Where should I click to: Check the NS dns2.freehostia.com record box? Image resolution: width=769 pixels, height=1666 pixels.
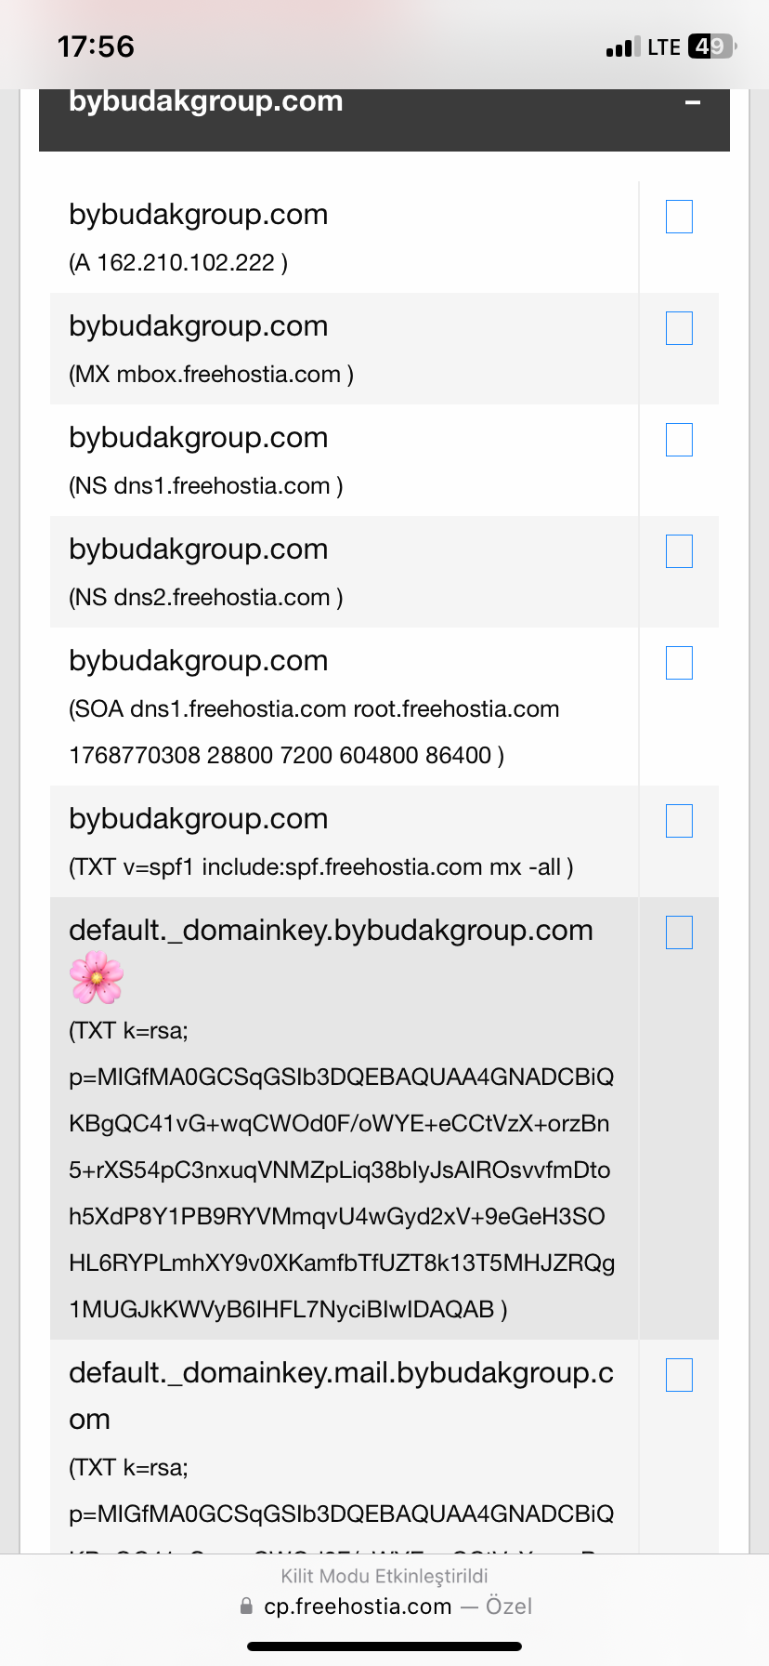679,551
